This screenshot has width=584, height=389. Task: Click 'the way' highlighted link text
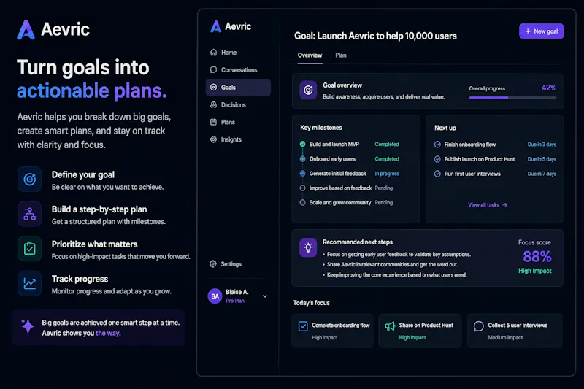[108, 333]
